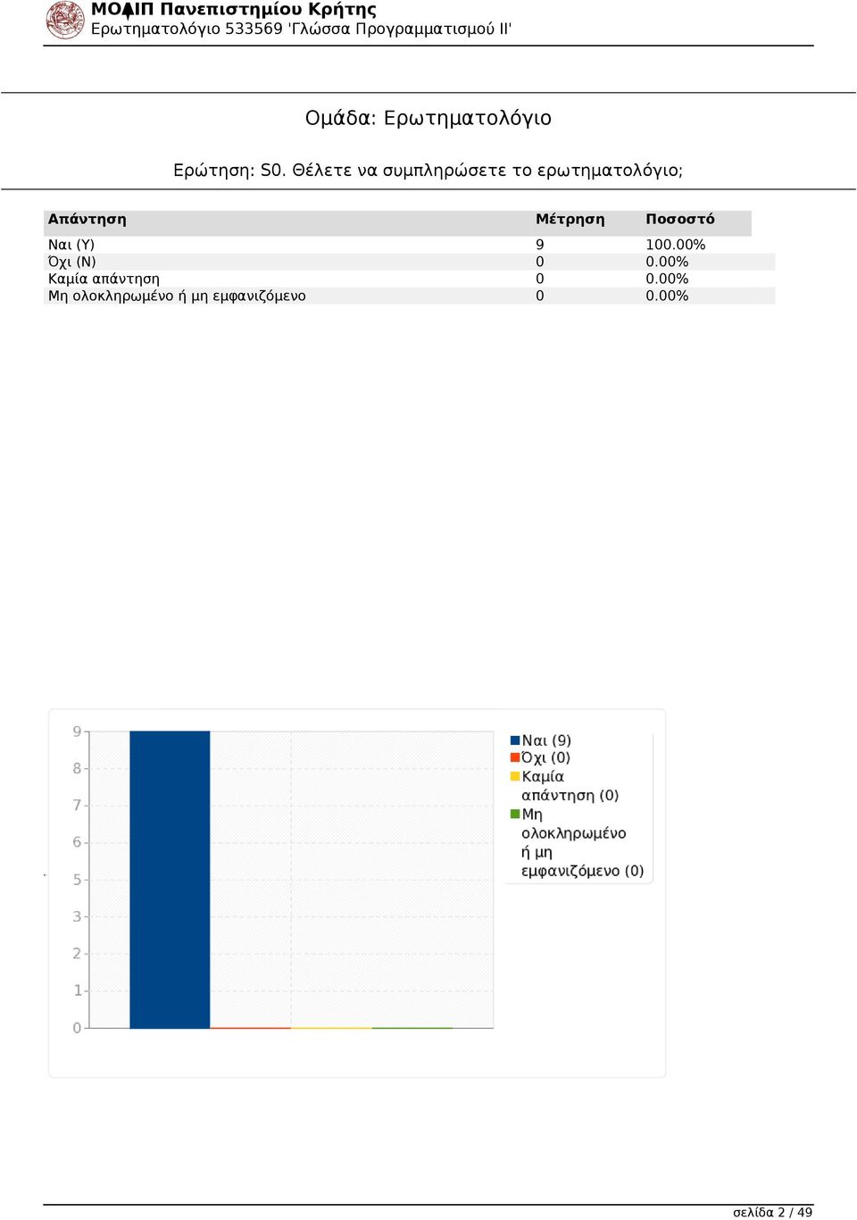The image size is (857, 1220).
Task: Click the yellow legend swatch for Καμία απάντηση
Action: coord(515,776)
